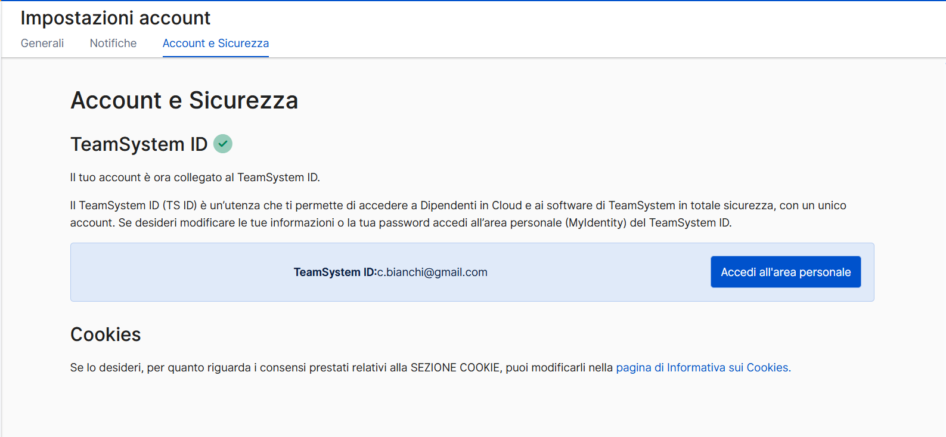Click the Impostazioni account page title
Image resolution: width=946 pixels, height=437 pixels.
pos(115,18)
